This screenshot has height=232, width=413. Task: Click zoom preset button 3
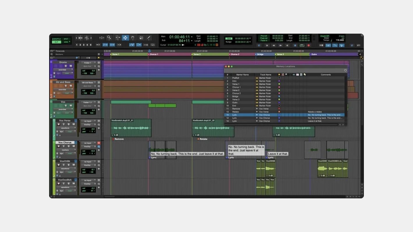pos(84,45)
